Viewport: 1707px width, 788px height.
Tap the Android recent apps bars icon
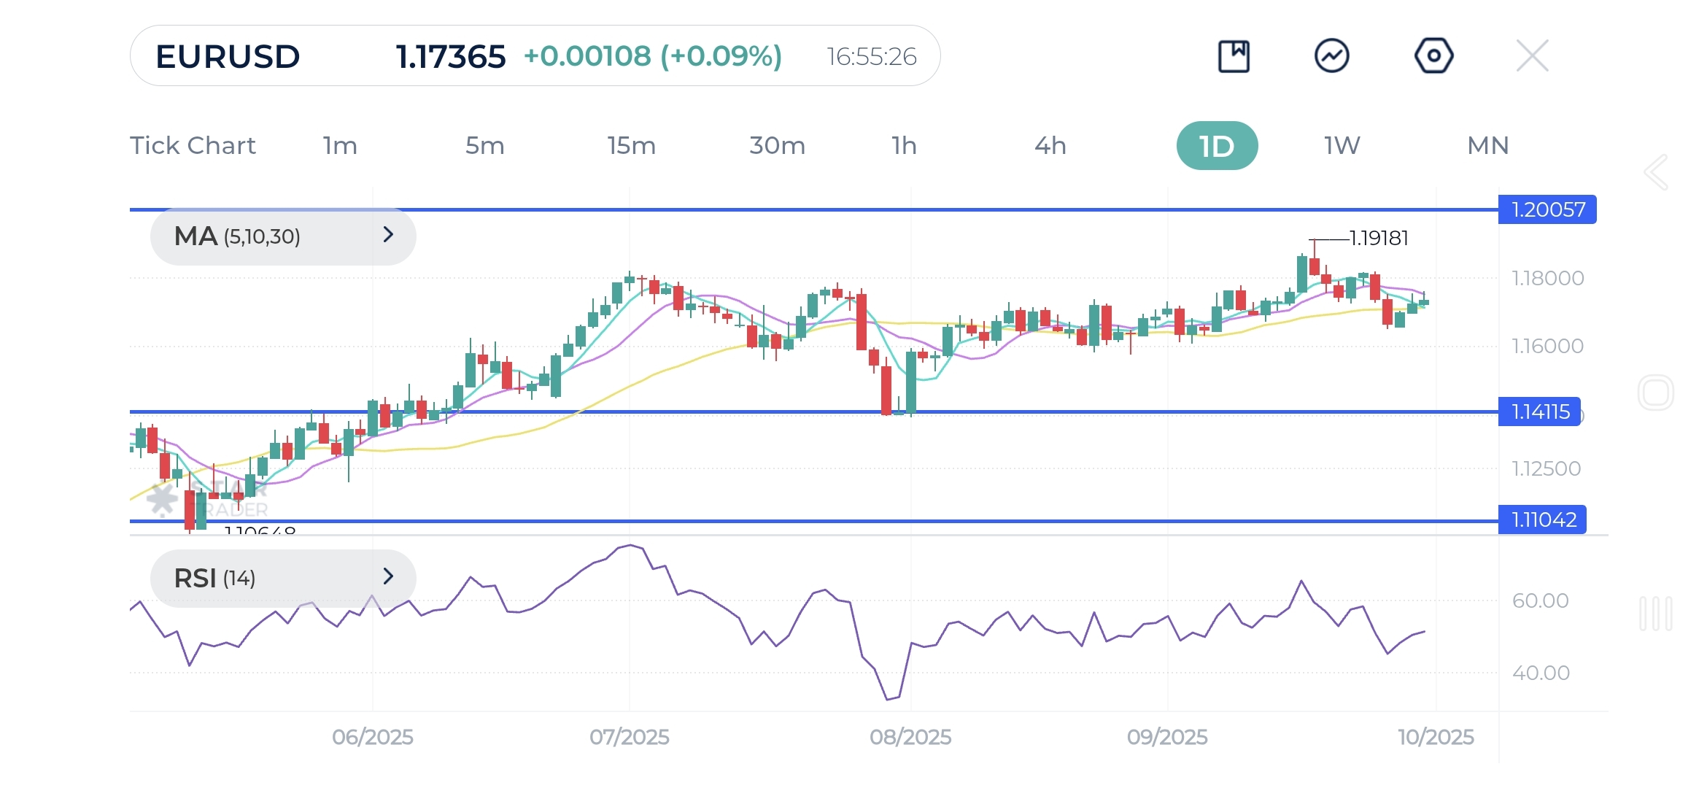click(1655, 614)
